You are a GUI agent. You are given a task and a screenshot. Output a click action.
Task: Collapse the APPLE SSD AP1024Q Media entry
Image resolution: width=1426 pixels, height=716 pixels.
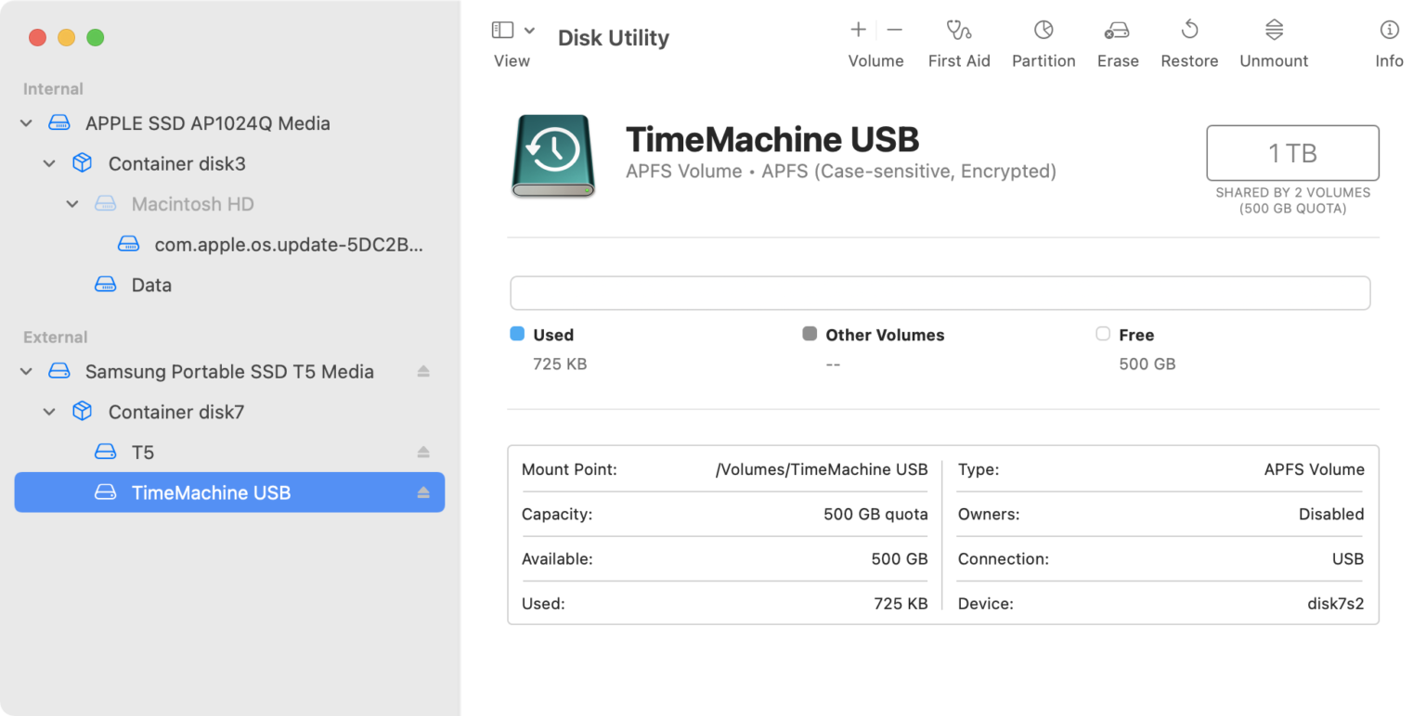(x=26, y=122)
